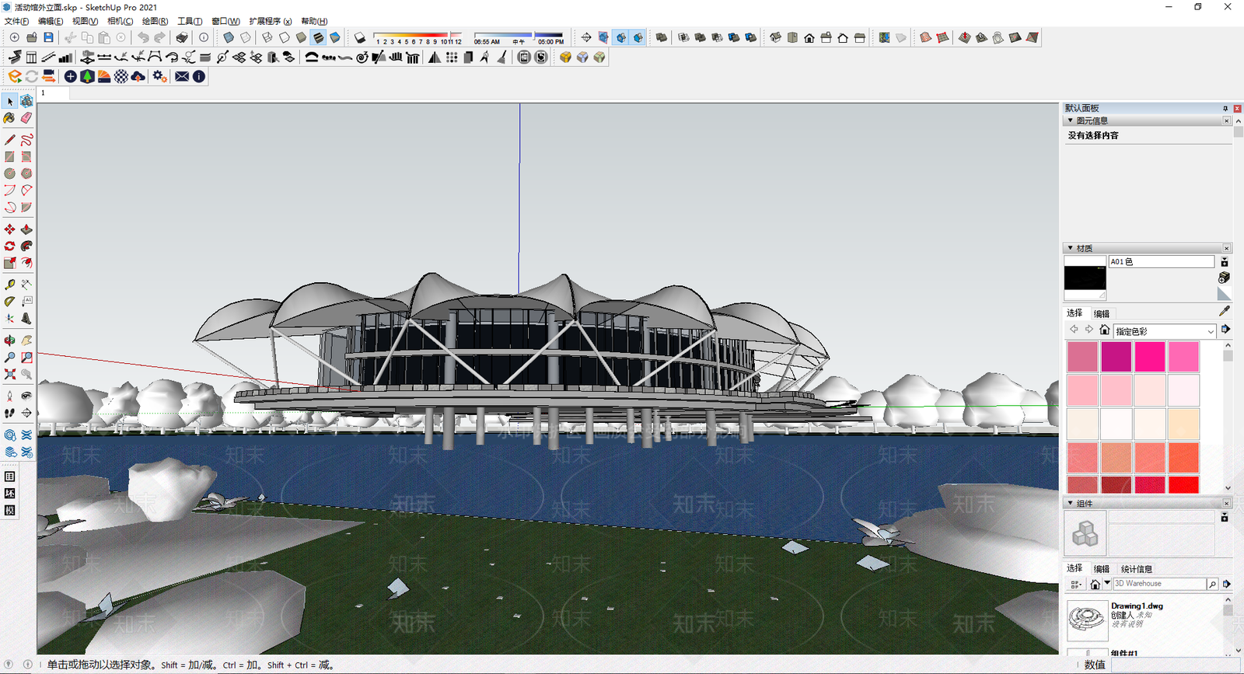Viewport: 1244px width, 674px height.
Task: Switch to the Top view icon
Action: [792, 37]
